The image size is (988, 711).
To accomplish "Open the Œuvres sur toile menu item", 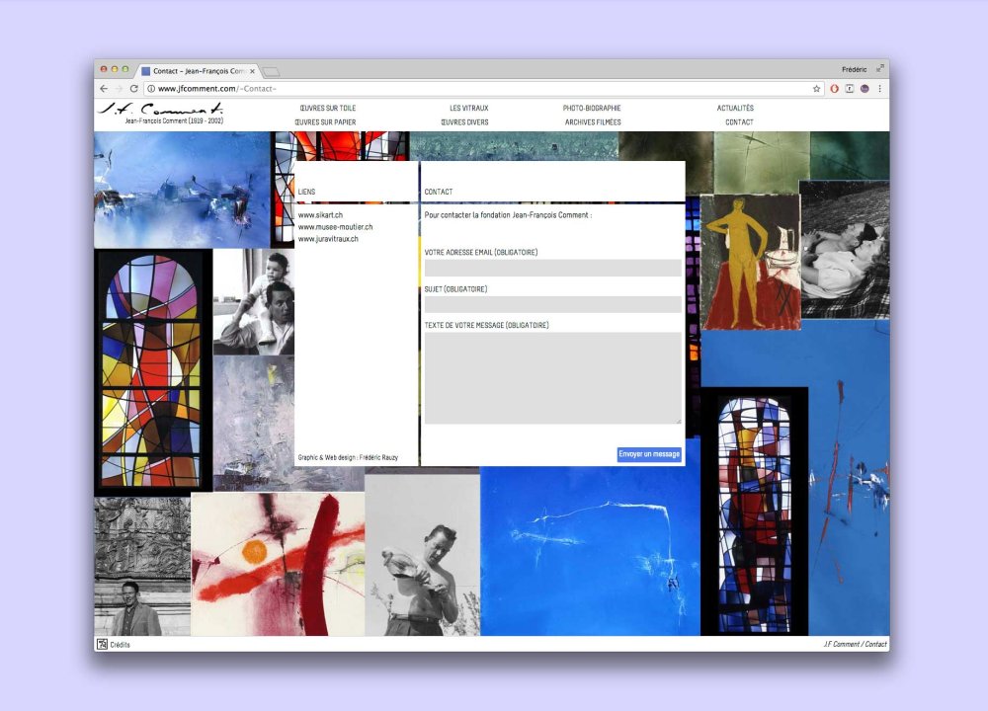I will (x=328, y=109).
